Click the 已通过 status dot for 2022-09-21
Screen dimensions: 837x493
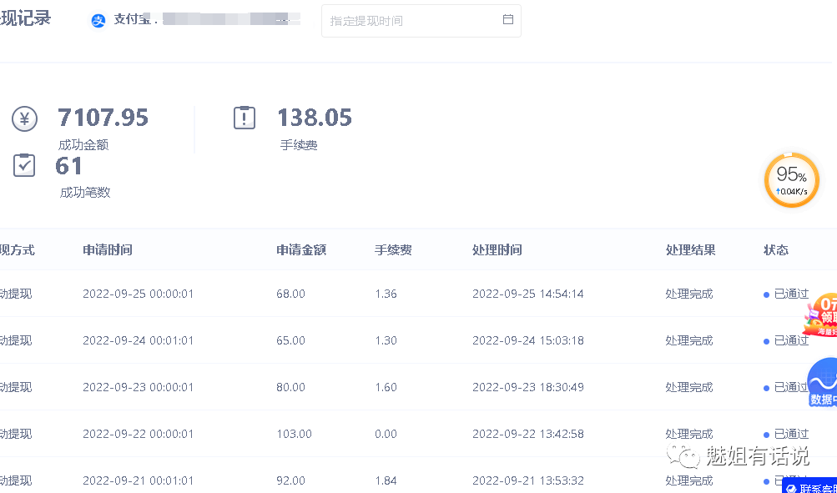(765, 480)
